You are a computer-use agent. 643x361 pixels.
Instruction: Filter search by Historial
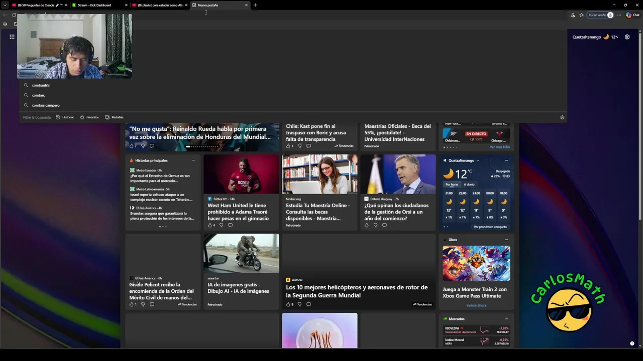click(65, 117)
